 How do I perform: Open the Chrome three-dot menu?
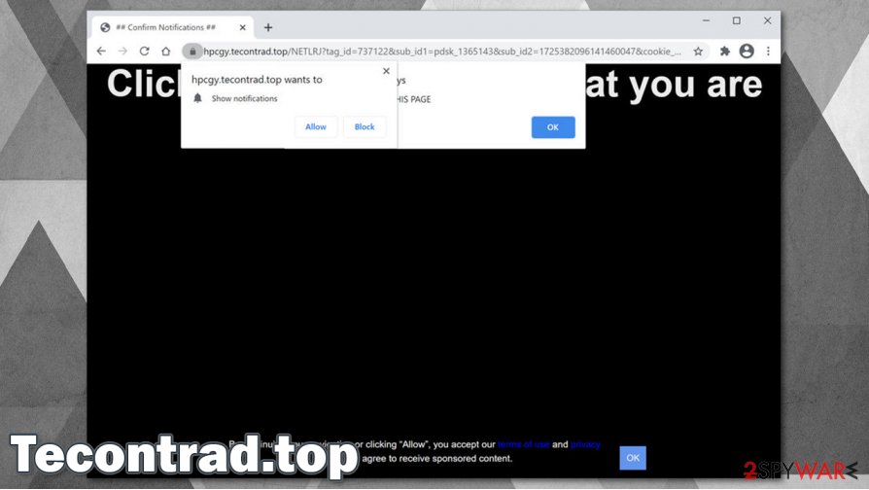point(768,51)
